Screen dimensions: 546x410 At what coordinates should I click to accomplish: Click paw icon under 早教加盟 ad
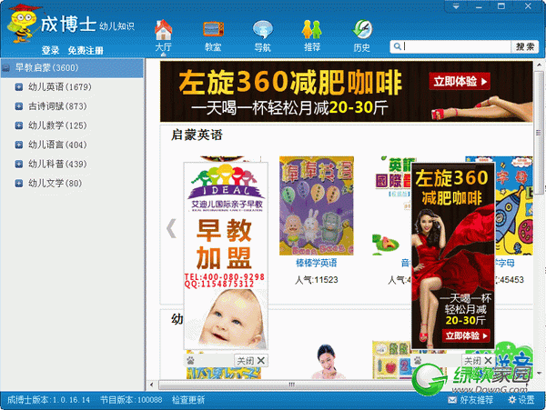point(190,361)
